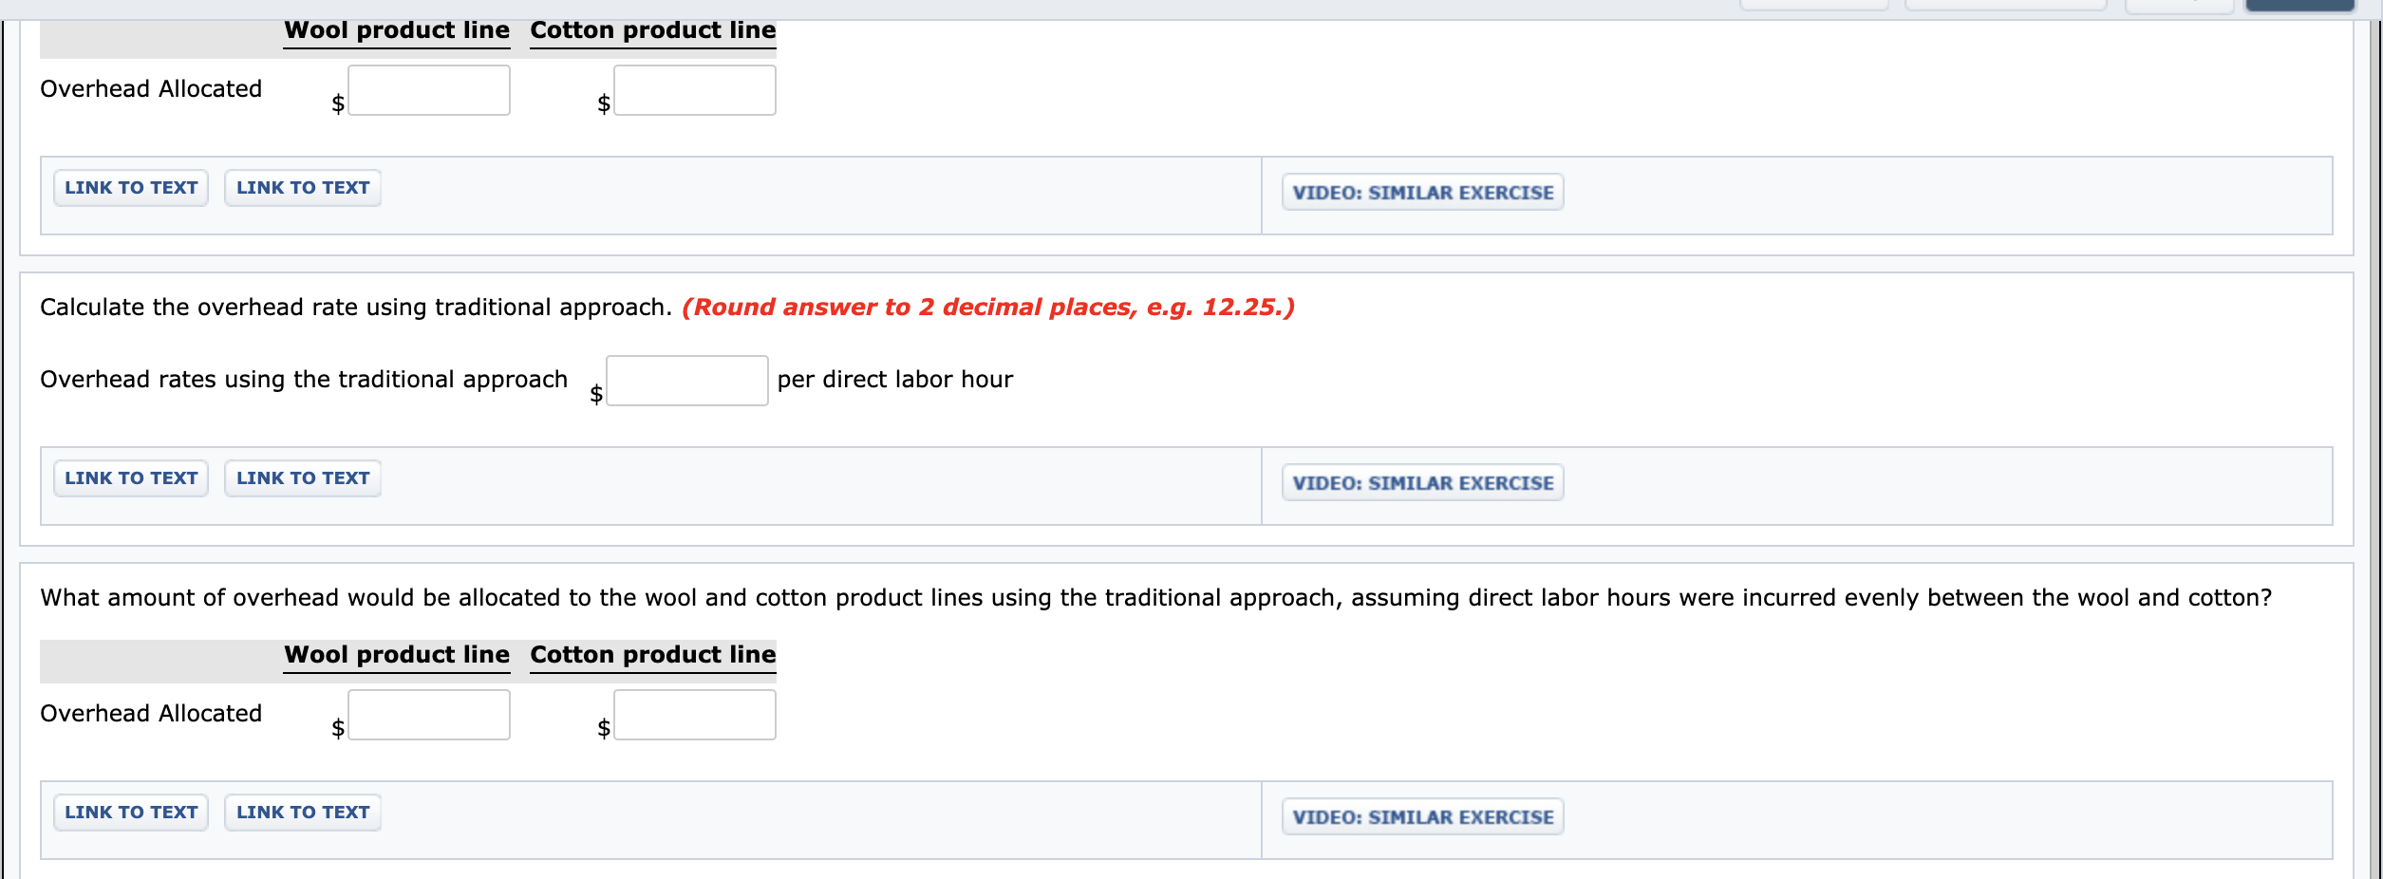Screen dimensions: 2383x879
Task: Open the first VIDEO: SIMILAR EXERCISE resource
Action: point(1421,192)
